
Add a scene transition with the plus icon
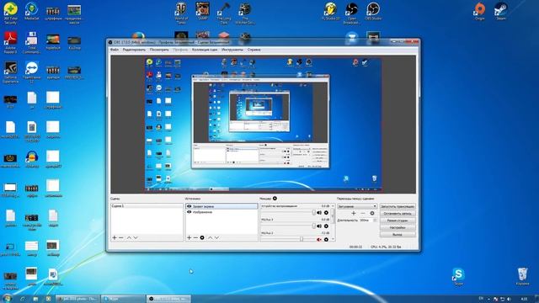354,213
